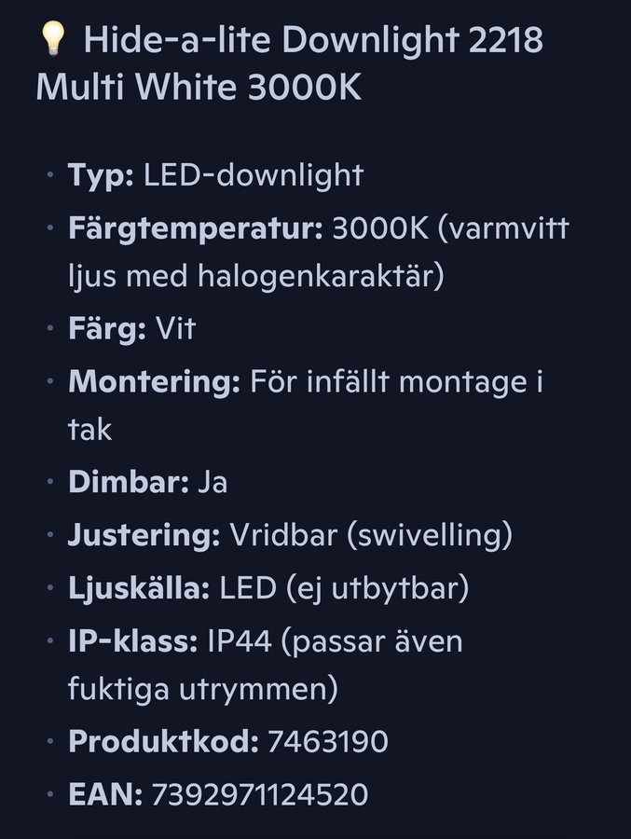This screenshot has height=839, width=631.
Task: Click the Ljuskälla label
Action: click(x=139, y=588)
